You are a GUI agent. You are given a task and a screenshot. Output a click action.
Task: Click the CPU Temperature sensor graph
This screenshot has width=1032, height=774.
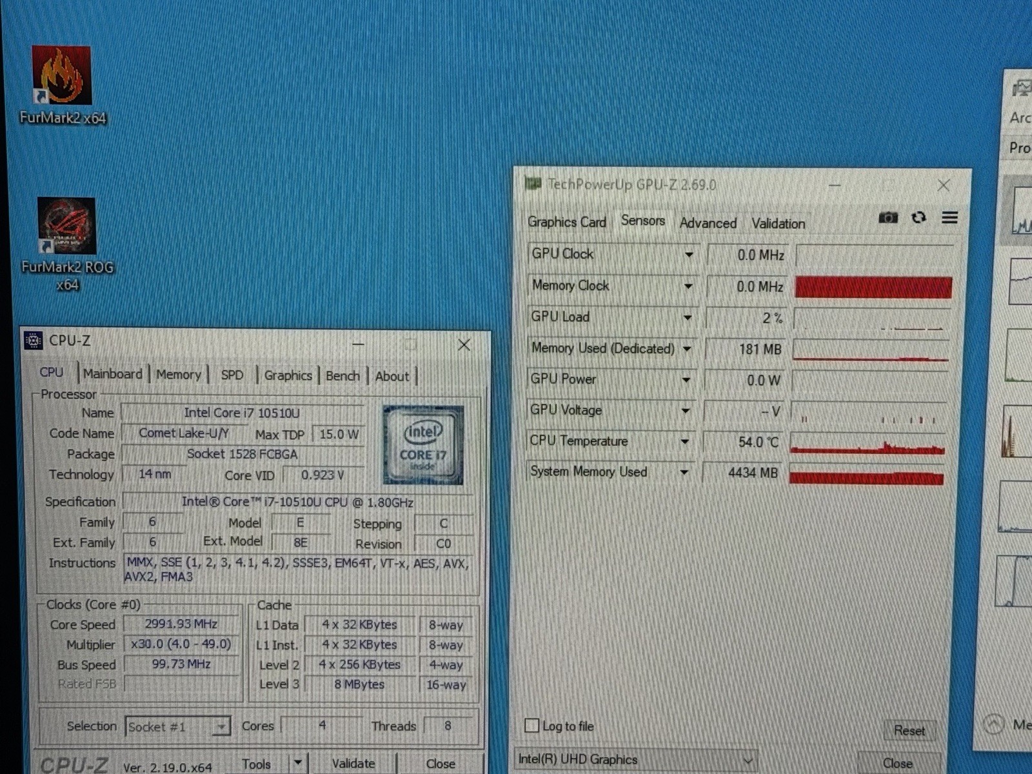click(868, 442)
